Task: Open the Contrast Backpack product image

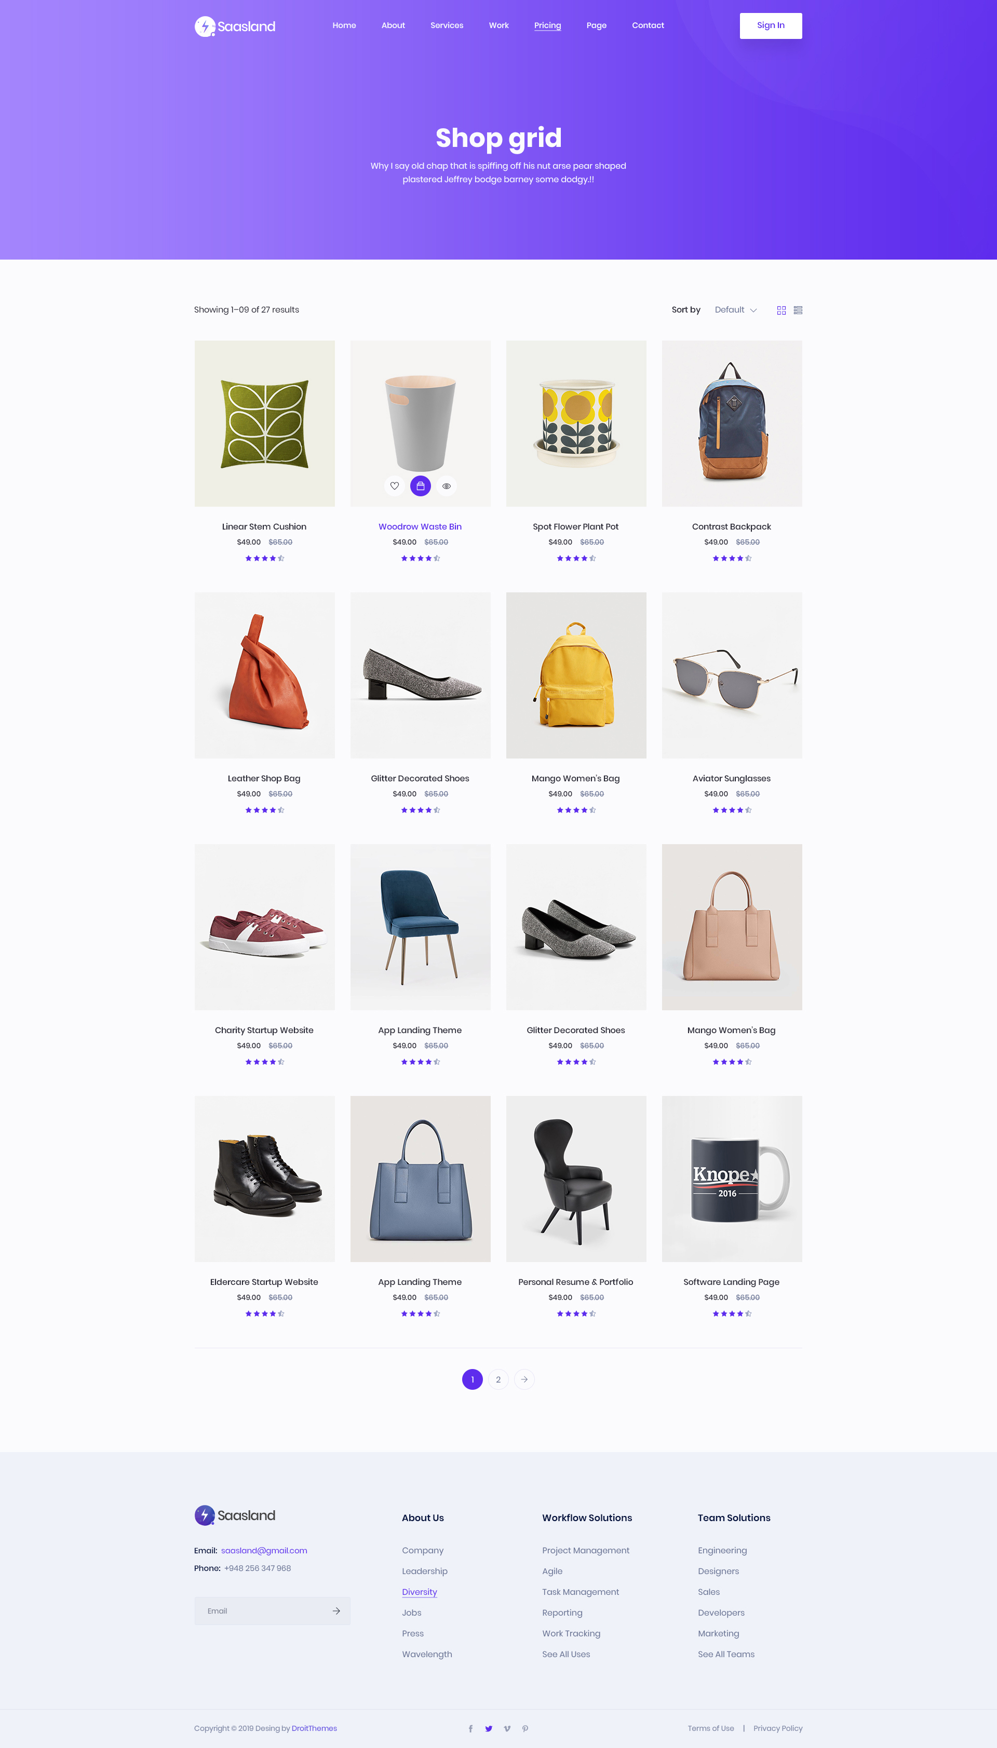Action: (x=732, y=424)
